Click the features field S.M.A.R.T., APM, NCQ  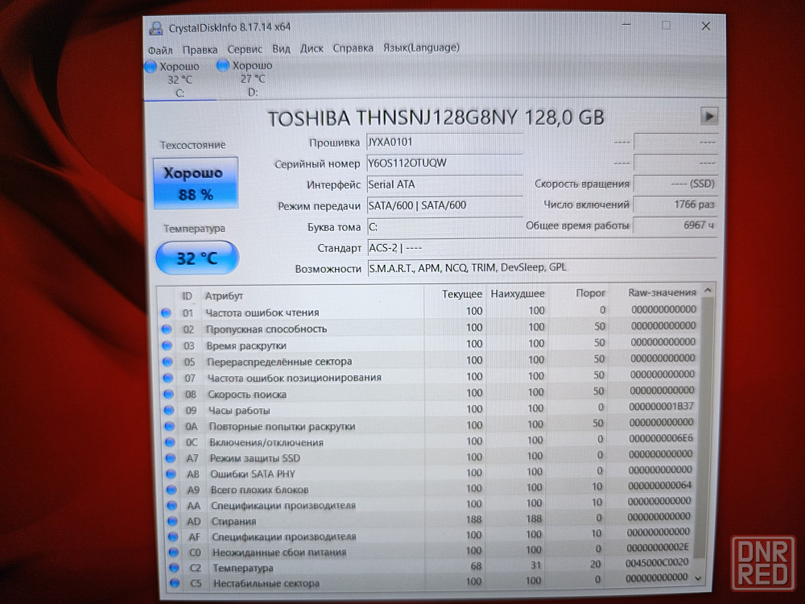pyautogui.click(x=541, y=267)
